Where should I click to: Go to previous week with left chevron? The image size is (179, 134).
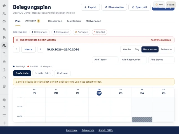pyautogui.click(x=16, y=49)
